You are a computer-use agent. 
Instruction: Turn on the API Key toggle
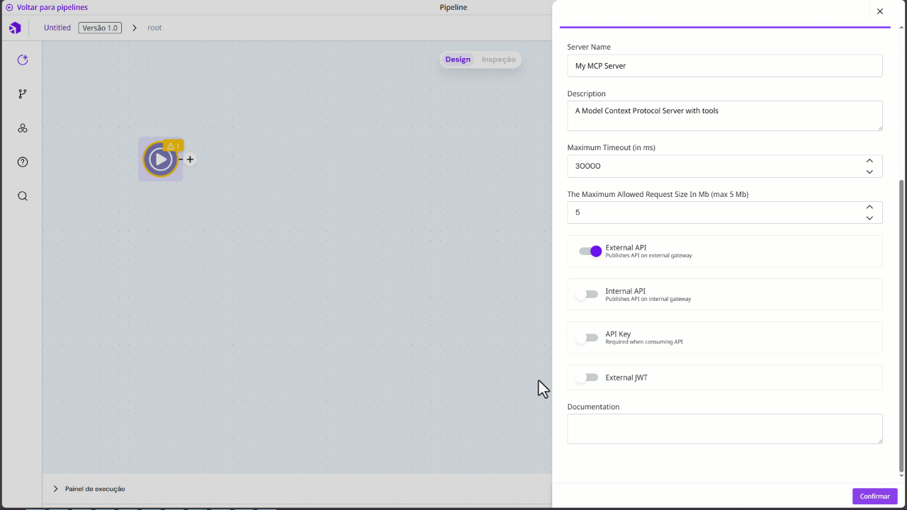pos(587,338)
